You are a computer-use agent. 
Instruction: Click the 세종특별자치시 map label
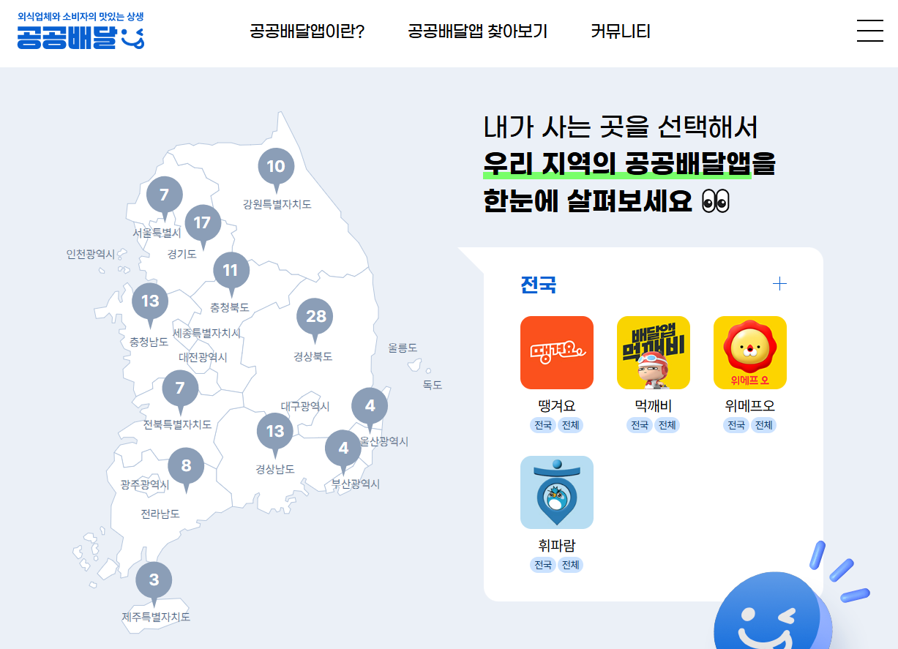(206, 333)
